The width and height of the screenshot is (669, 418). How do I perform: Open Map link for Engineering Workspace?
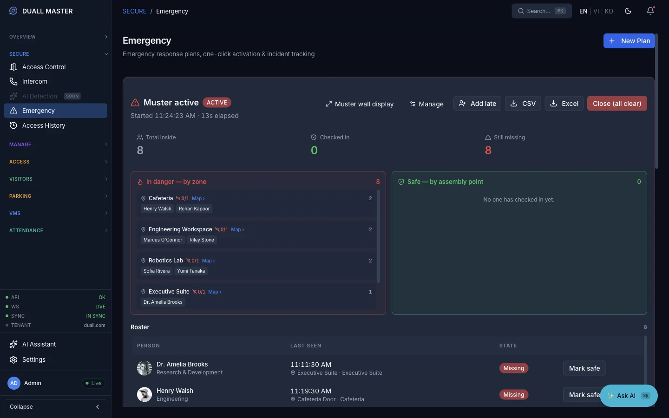point(237,229)
